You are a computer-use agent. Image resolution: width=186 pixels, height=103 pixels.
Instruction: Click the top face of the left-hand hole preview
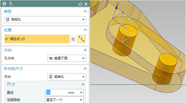128,31
